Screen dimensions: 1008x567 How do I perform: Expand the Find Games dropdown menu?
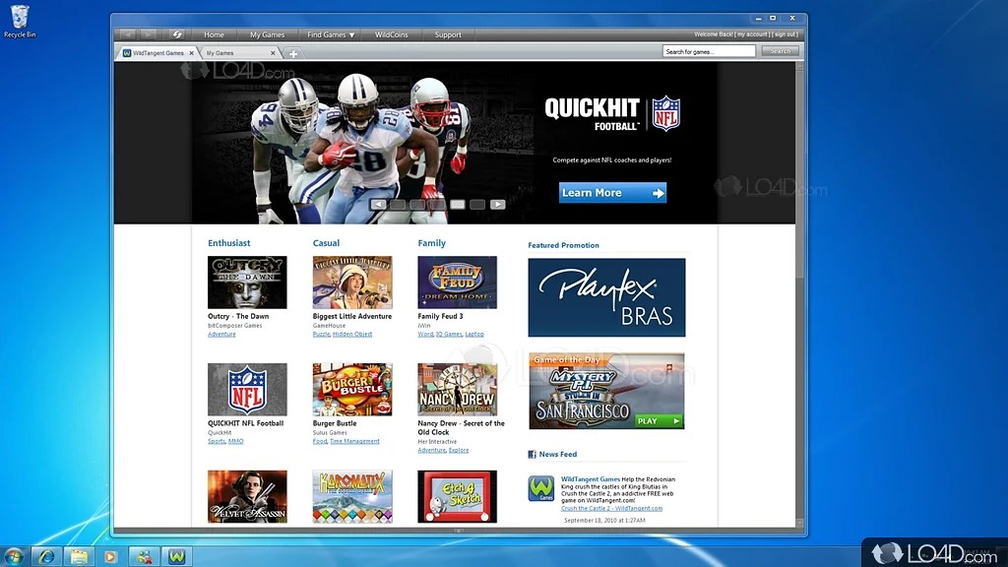[331, 34]
